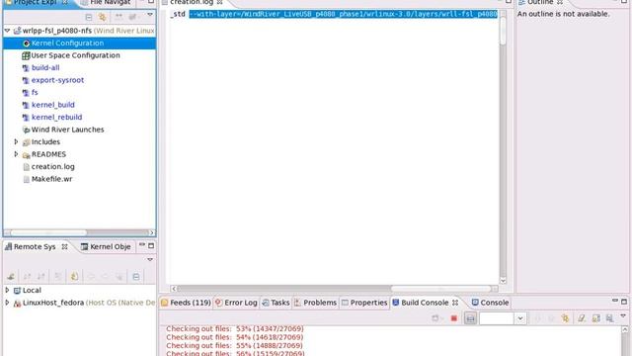Open the Error Log tab
The image size is (632, 356).
click(236, 303)
